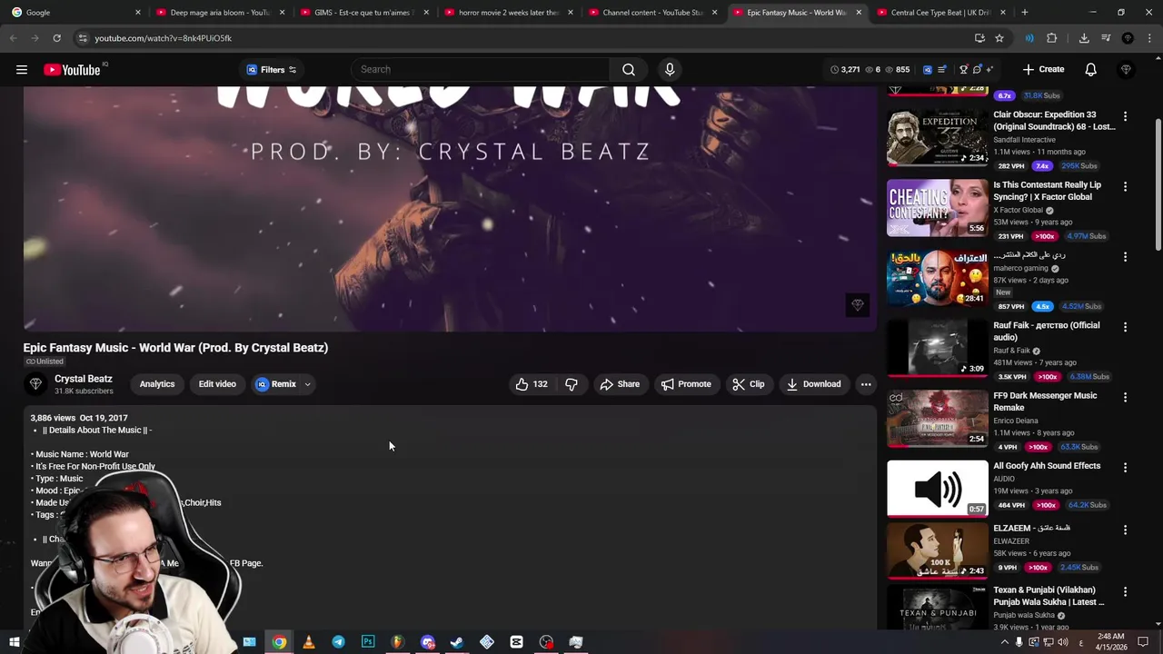Screen dimensions: 1163x654
Task: Open All Goofy Ahh Sound Effects title
Action: pos(1047,466)
